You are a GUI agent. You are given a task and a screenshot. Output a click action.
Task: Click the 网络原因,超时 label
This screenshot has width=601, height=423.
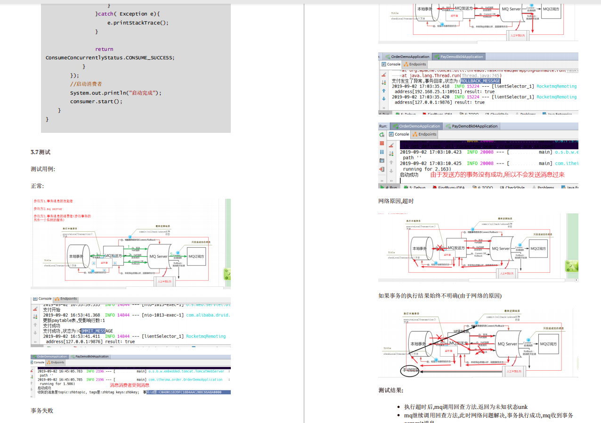click(x=396, y=201)
